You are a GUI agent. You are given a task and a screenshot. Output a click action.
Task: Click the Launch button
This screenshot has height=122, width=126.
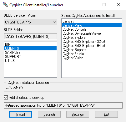click(x=49, y=114)
